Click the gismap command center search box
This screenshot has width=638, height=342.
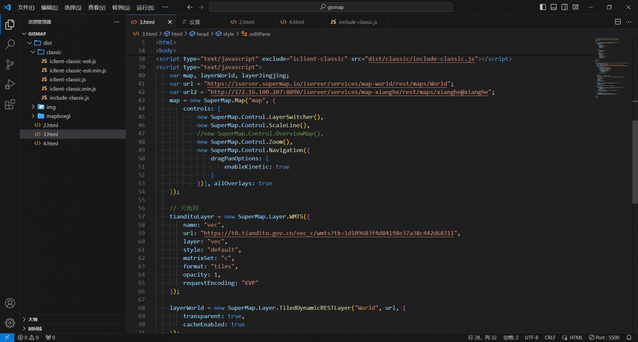331,7
